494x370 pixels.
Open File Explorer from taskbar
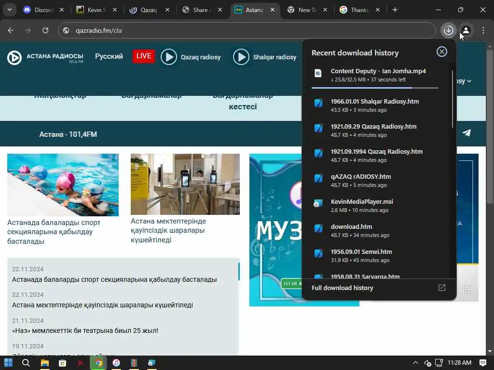click(45, 363)
